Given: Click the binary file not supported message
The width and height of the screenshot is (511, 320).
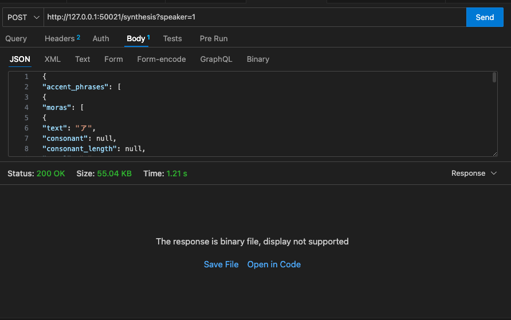Looking at the screenshot, I should (252, 242).
